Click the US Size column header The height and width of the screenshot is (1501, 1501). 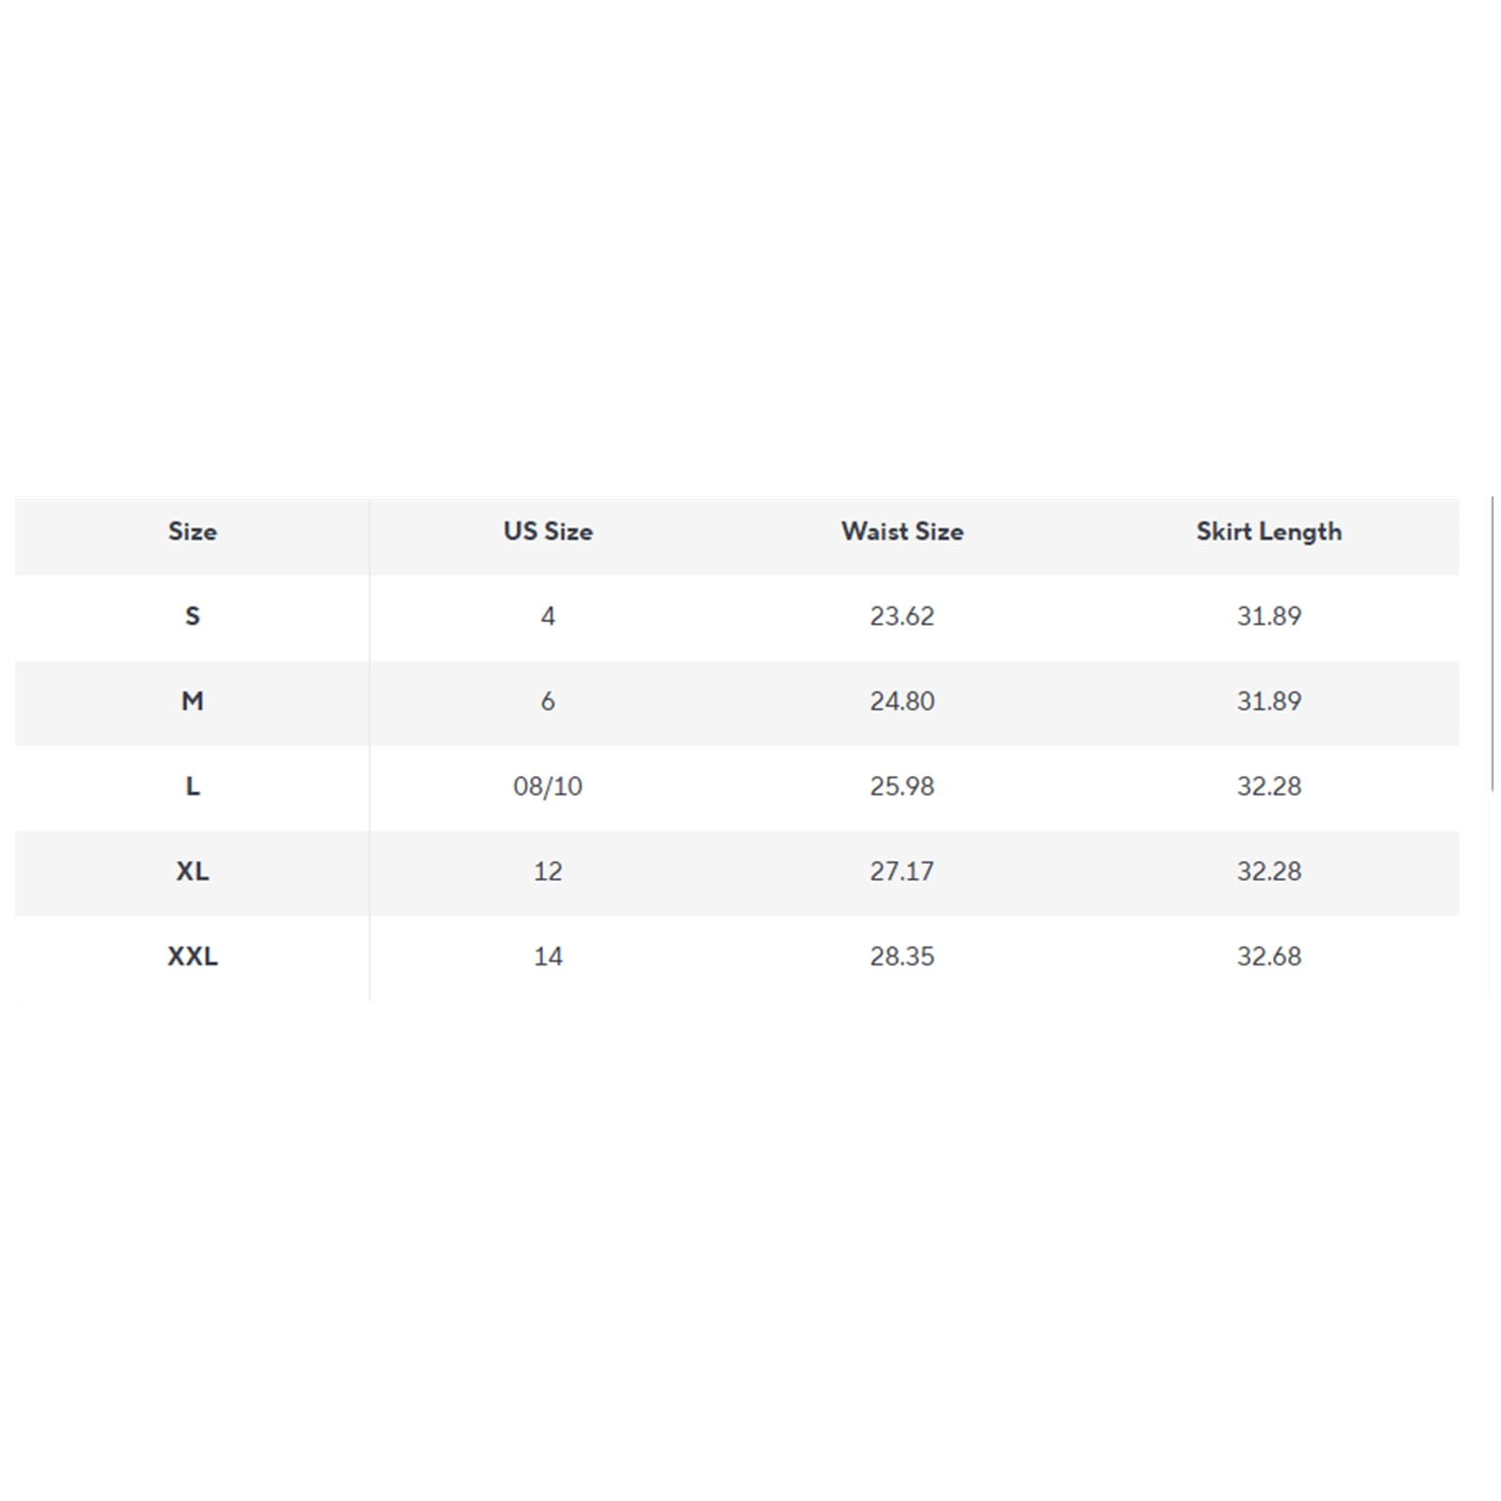click(x=548, y=531)
